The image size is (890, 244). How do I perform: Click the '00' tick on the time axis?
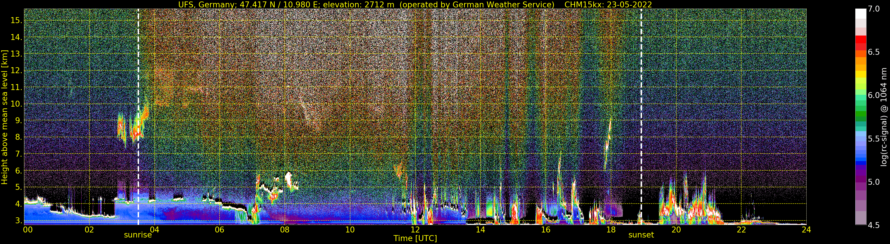point(28,229)
